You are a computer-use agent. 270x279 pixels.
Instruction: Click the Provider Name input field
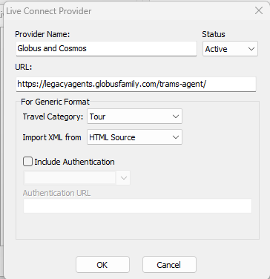click(x=106, y=48)
